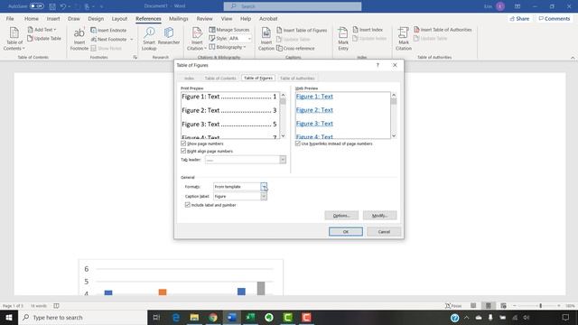Open the Table of Contents button
The image size is (578, 325).
coord(14,39)
